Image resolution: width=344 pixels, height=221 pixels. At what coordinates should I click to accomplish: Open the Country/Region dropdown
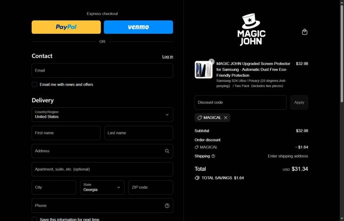[102, 115]
